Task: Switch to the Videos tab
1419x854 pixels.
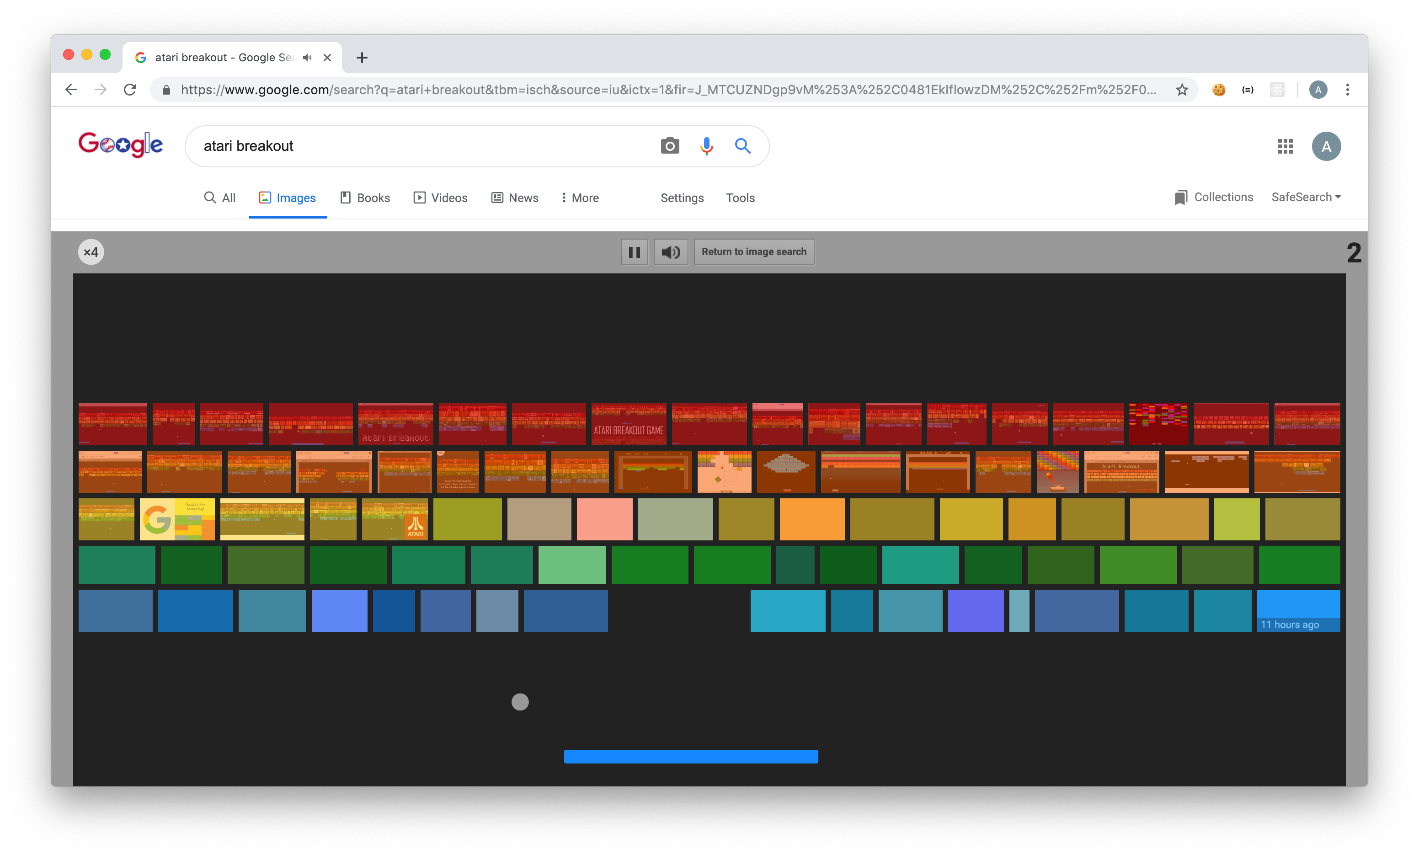Action: tap(441, 198)
